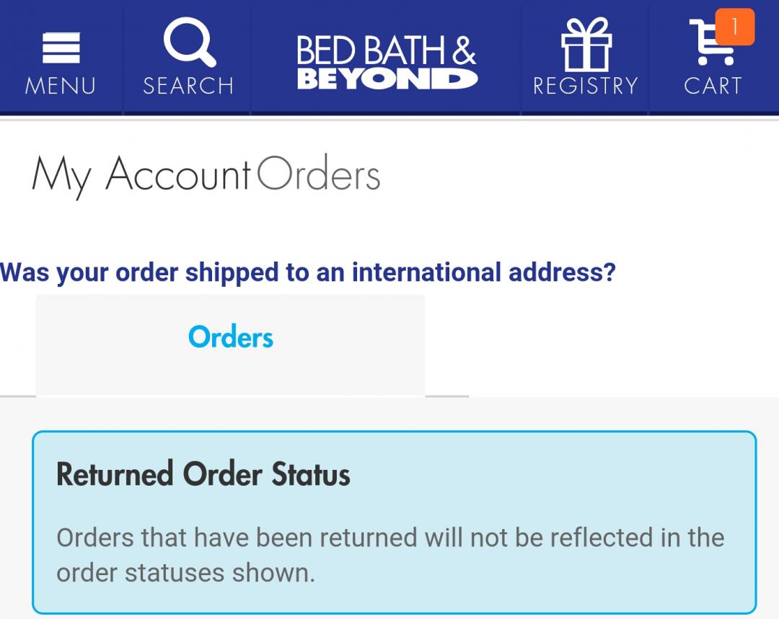Click the My Account heading
The width and height of the screenshot is (779, 619).
141,175
